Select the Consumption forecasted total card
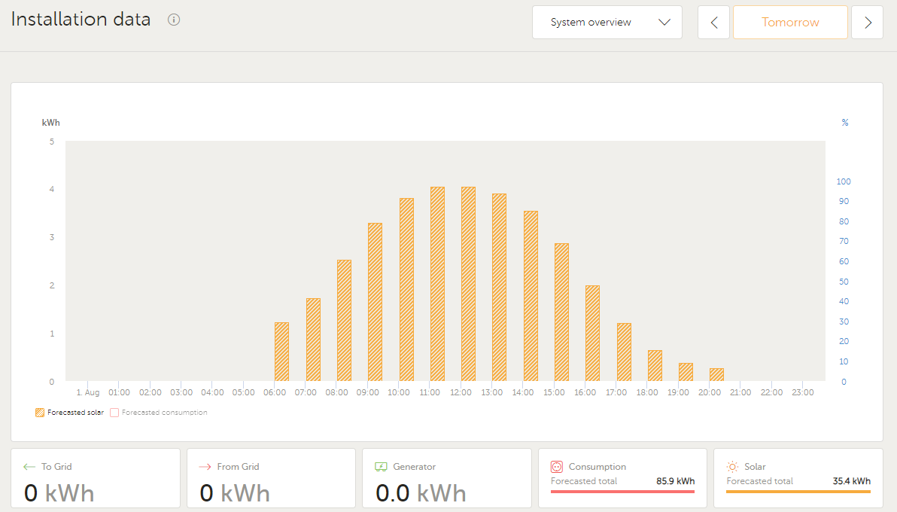897x512 pixels. 622,478
